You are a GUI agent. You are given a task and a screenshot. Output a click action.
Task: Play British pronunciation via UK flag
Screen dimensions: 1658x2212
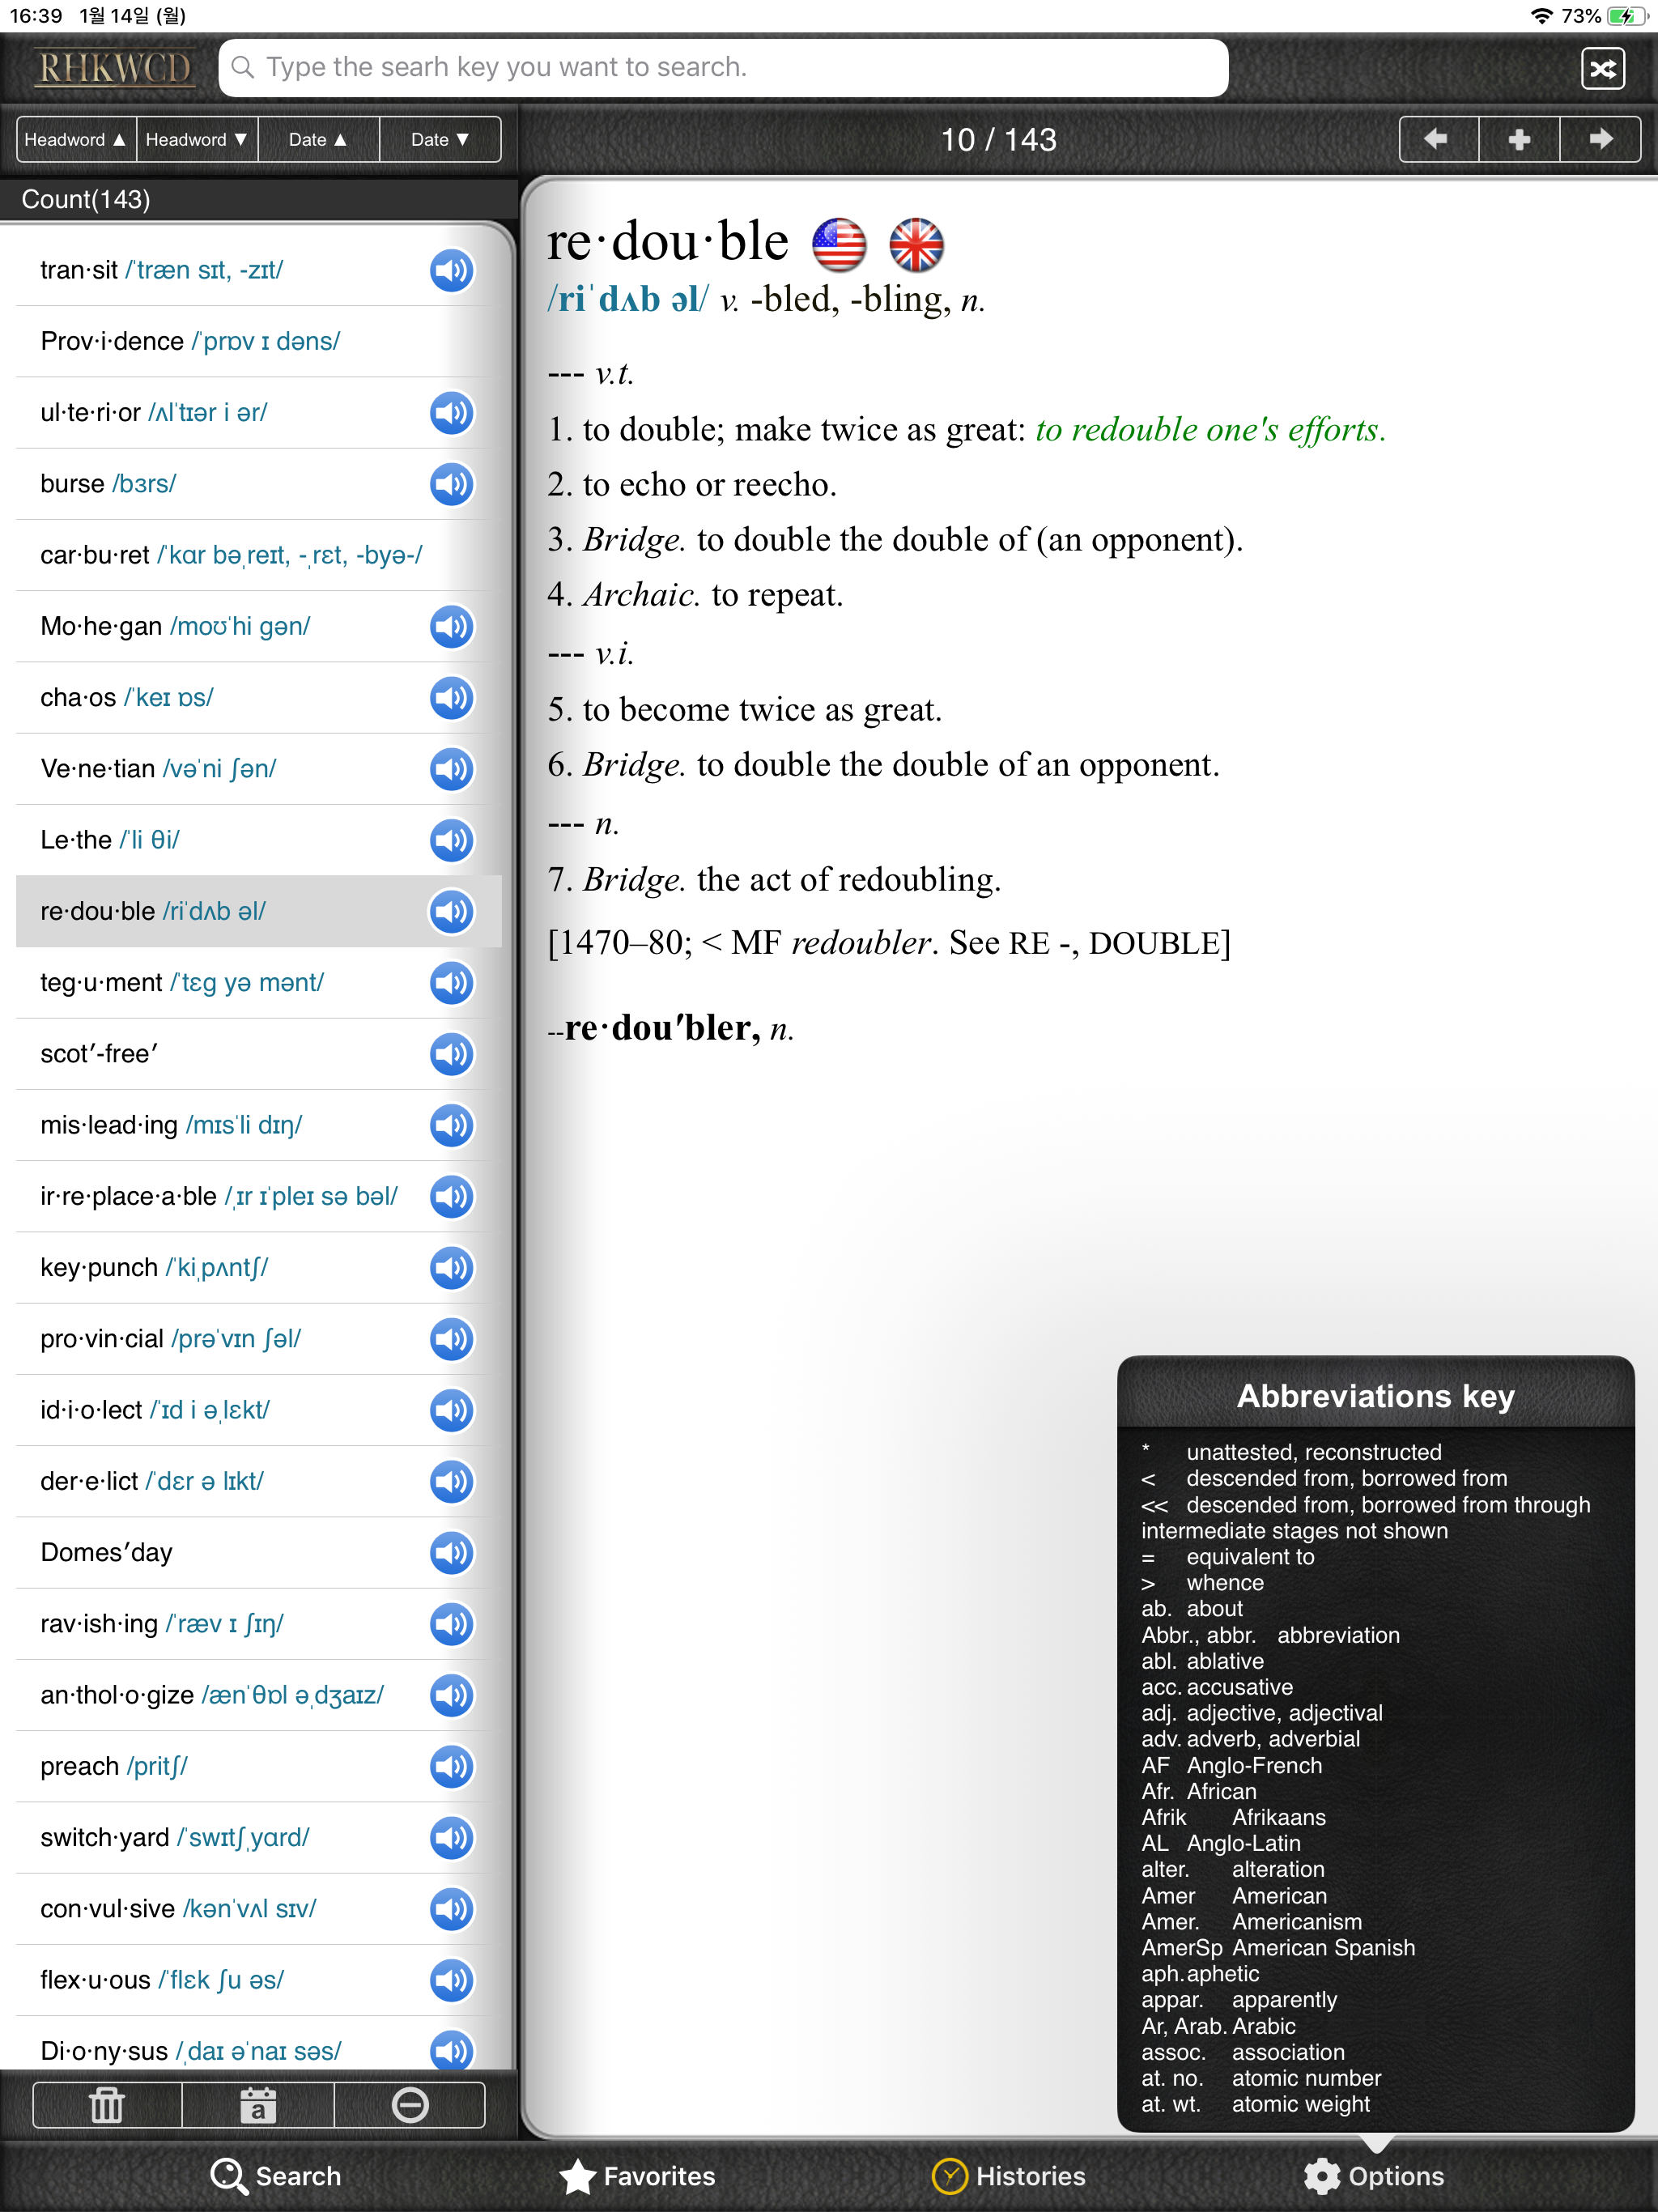point(916,245)
